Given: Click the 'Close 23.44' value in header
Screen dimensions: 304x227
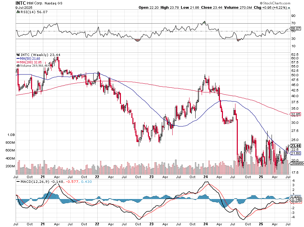Looking at the screenshot, I should click(x=211, y=7).
